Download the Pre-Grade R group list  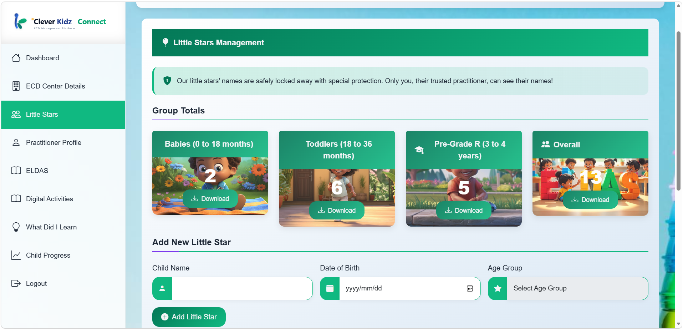[464, 211]
